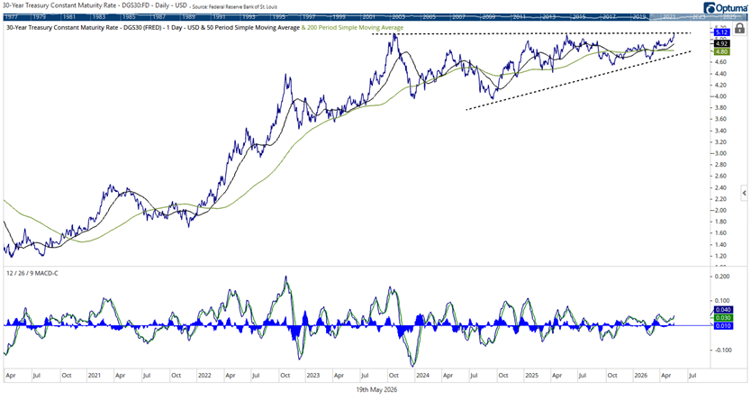
Task: Select the upper horizontal dotted resistance line
Action: click(x=531, y=33)
